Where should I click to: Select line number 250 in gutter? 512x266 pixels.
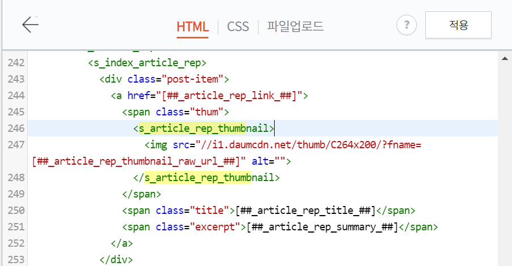coord(16,211)
